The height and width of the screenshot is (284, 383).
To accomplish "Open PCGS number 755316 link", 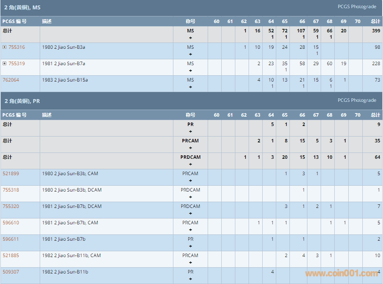I will coord(16,47).
